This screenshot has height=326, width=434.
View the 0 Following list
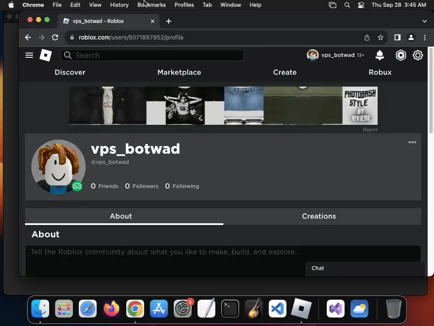tap(182, 186)
